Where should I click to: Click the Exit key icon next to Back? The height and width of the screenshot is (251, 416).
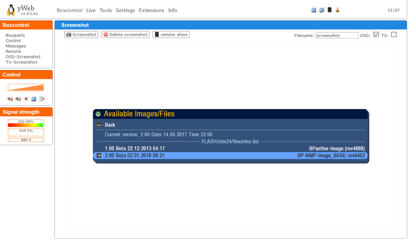pos(99,125)
